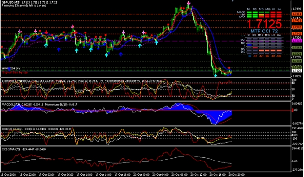This screenshot has height=177, width=304.
Task: Click the buy order label on the chart
Action: point(11,68)
